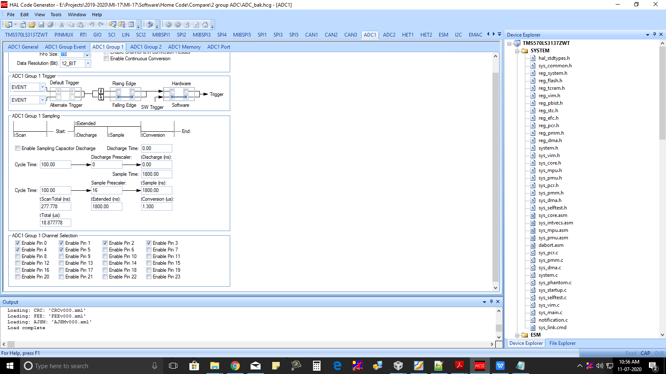
Task: Open Chrome from the Windows taskbar
Action: (x=235, y=366)
